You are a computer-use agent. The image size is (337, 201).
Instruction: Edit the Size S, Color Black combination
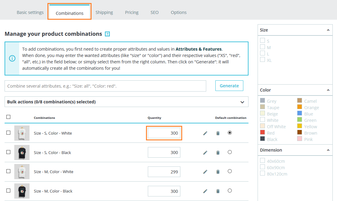click(x=205, y=152)
